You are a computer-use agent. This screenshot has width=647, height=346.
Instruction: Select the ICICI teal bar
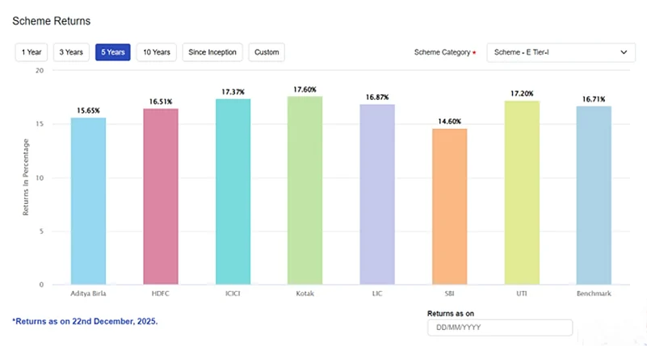233,192
